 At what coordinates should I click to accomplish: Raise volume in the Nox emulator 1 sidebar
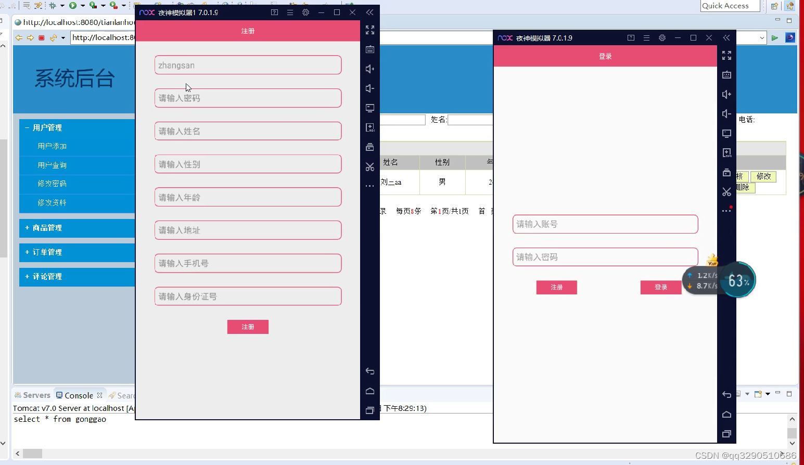pos(370,69)
